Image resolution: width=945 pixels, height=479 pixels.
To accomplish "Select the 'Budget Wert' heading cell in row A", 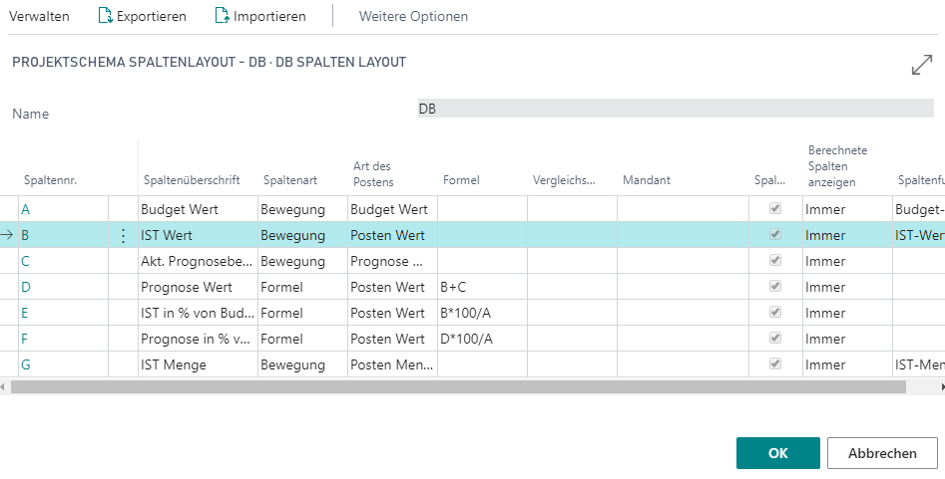I will pyautogui.click(x=199, y=209).
